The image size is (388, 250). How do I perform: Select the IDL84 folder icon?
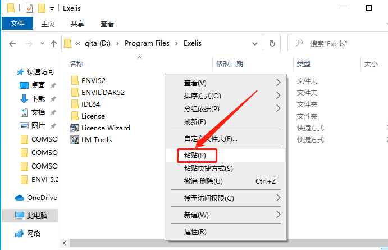pos(75,104)
